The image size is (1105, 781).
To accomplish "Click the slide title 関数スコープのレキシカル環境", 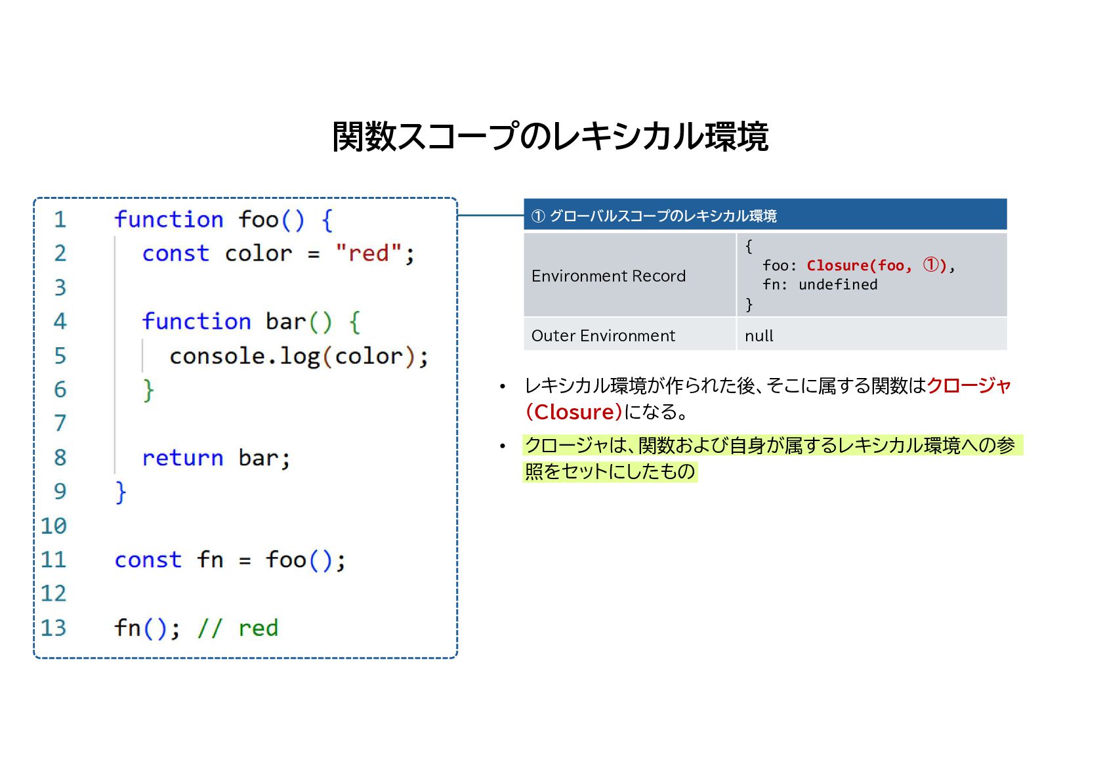I will [550, 137].
